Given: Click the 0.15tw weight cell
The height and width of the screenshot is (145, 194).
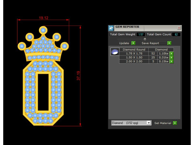Looking at the screenshot, I should point(163,62).
